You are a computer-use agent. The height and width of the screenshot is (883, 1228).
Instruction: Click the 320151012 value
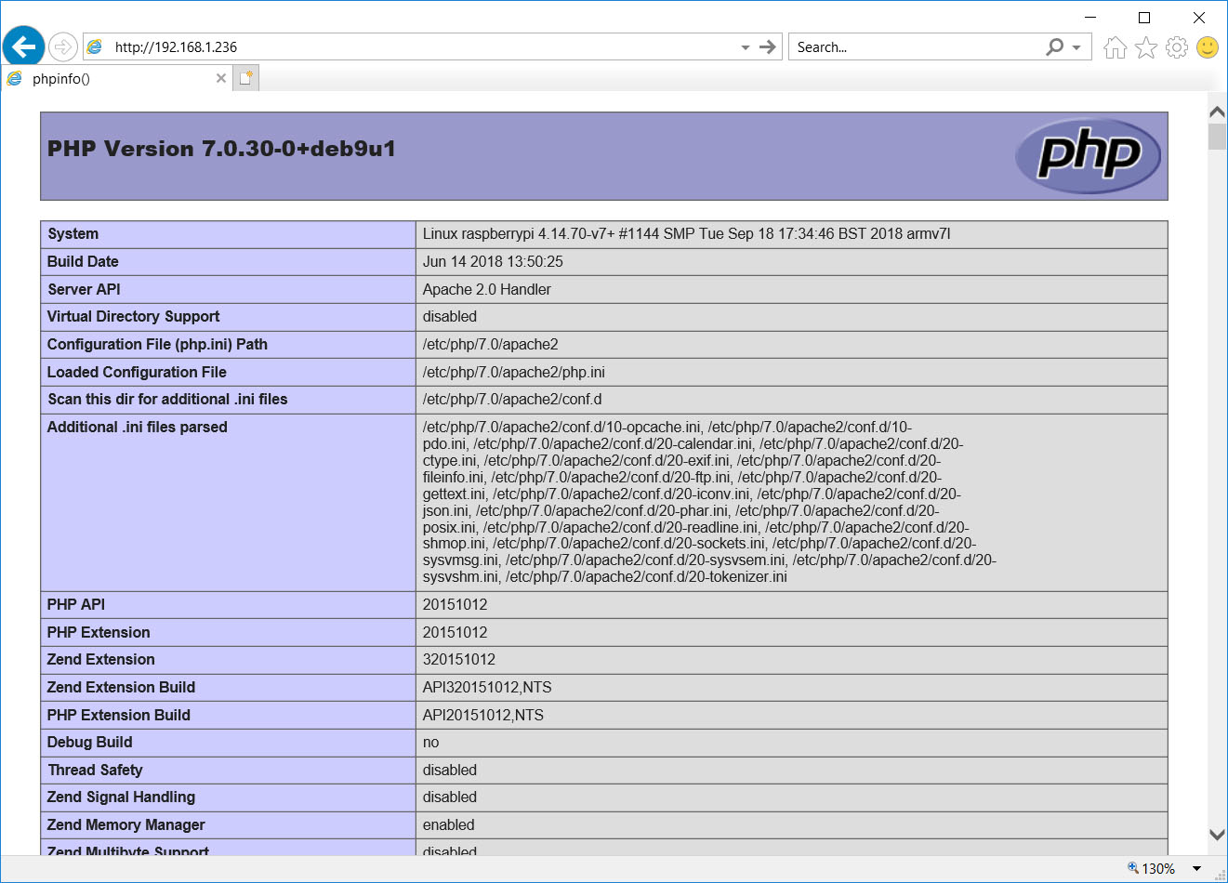click(x=458, y=660)
